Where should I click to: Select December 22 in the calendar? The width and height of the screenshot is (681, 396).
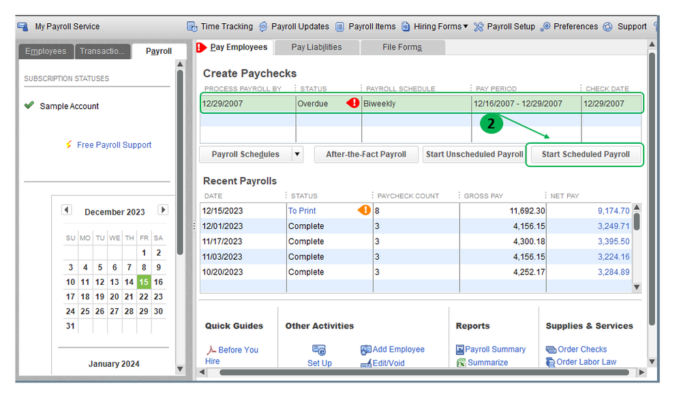pos(144,296)
